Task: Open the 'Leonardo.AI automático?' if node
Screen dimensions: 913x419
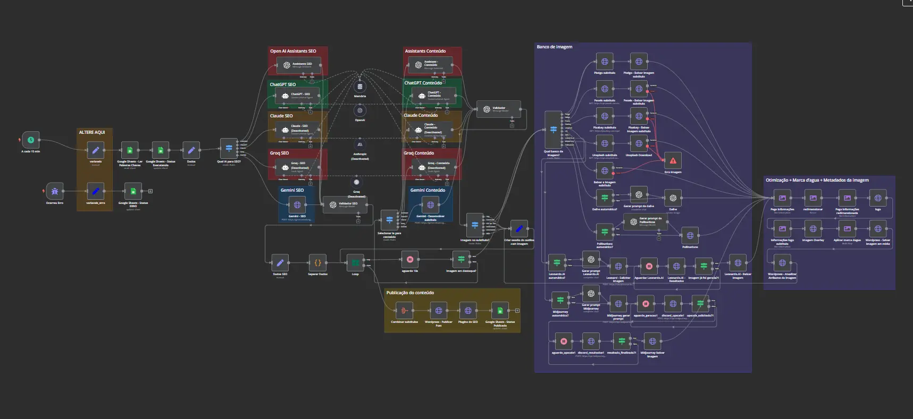Action: pyautogui.click(x=557, y=263)
